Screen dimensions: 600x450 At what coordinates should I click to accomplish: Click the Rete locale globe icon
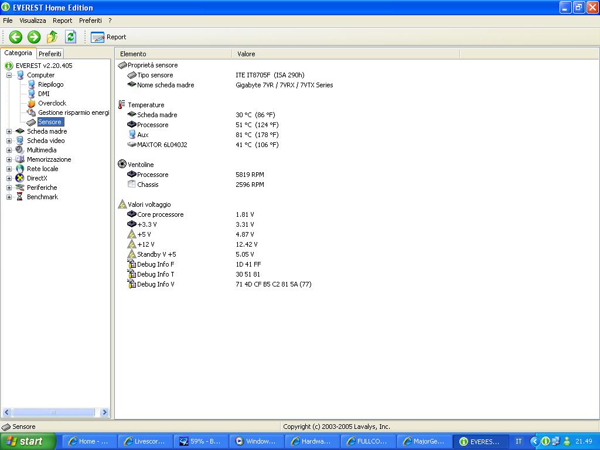pyautogui.click(x=20, y=169)
